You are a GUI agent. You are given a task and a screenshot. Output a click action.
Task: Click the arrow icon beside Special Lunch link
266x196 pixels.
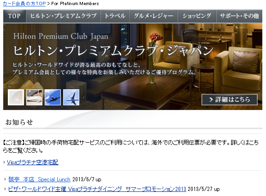pos(5,179)
